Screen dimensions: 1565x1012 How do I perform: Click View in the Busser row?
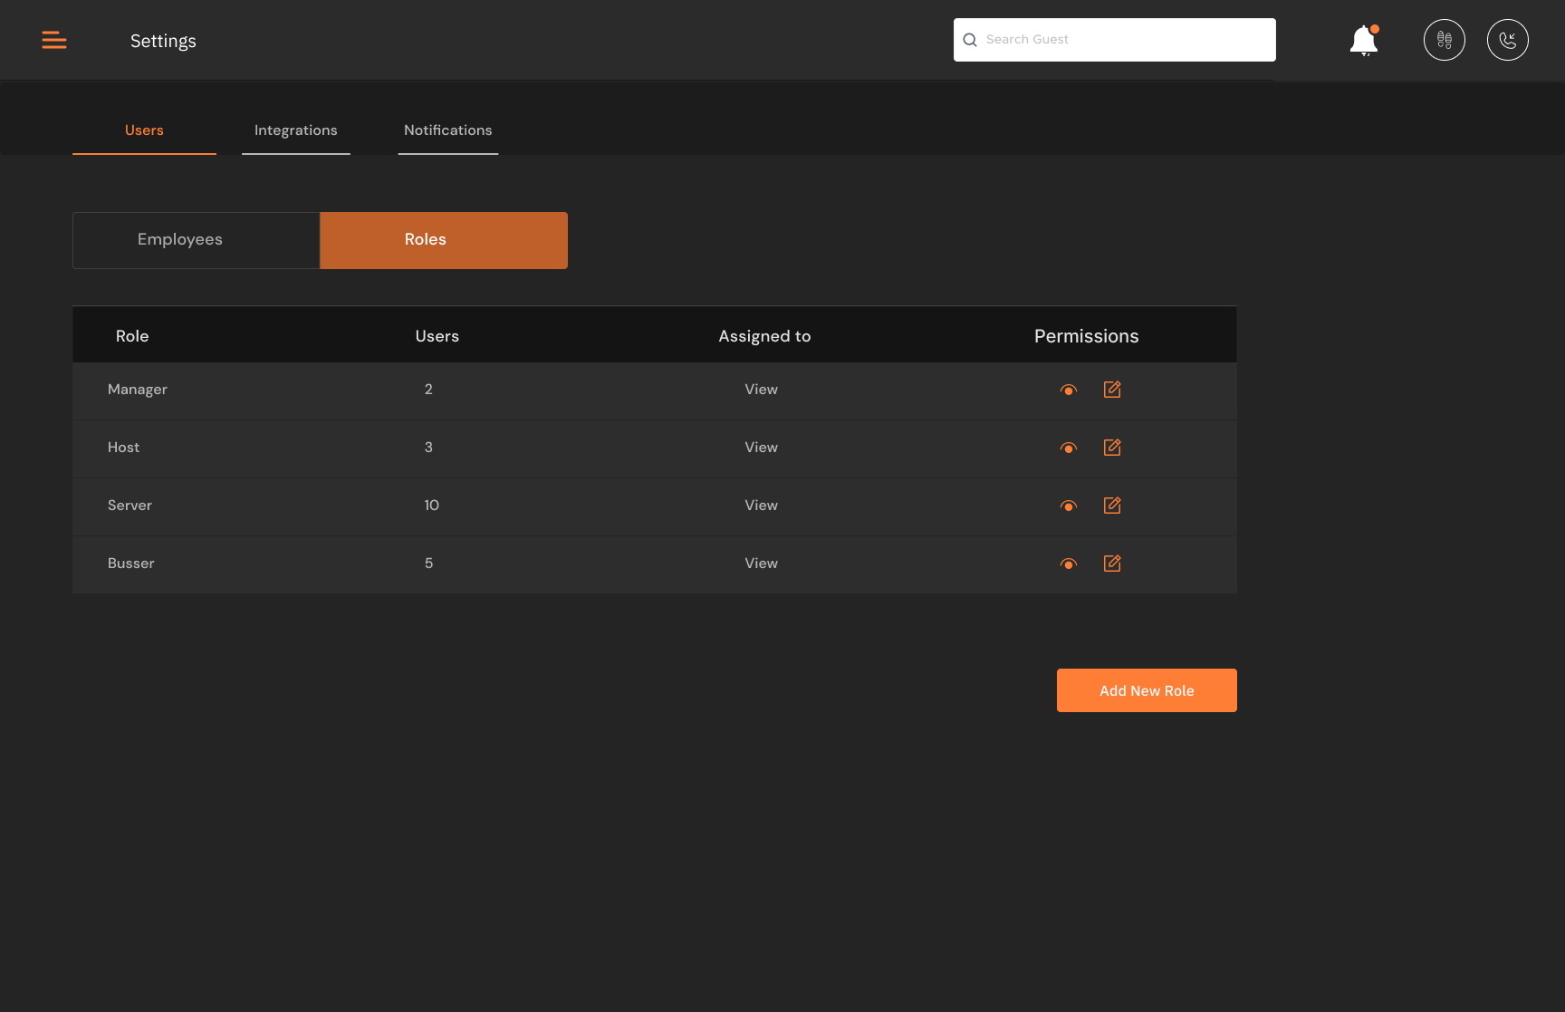(762, 564)
